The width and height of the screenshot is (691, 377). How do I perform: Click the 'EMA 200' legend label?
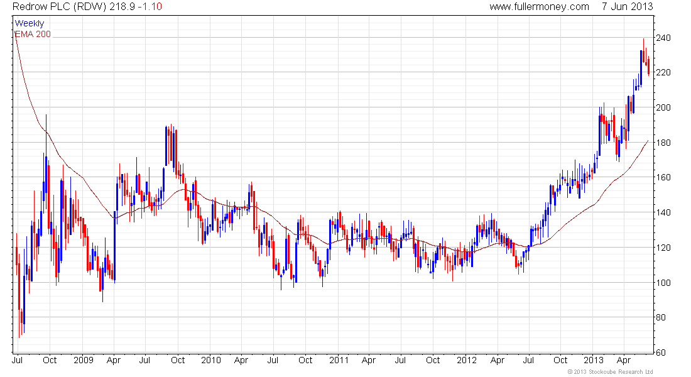tap(33, 34)
